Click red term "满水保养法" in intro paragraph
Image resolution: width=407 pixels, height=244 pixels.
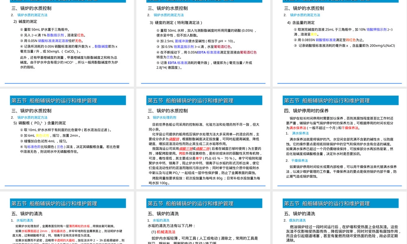tap(298, 128)
